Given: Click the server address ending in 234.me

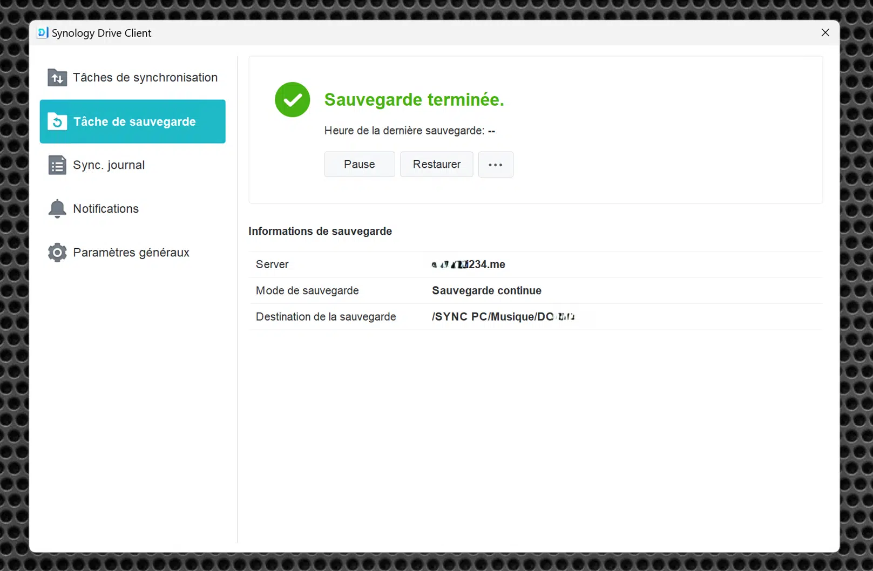Looking at the screenshot, I should click(x=469, y=264).
